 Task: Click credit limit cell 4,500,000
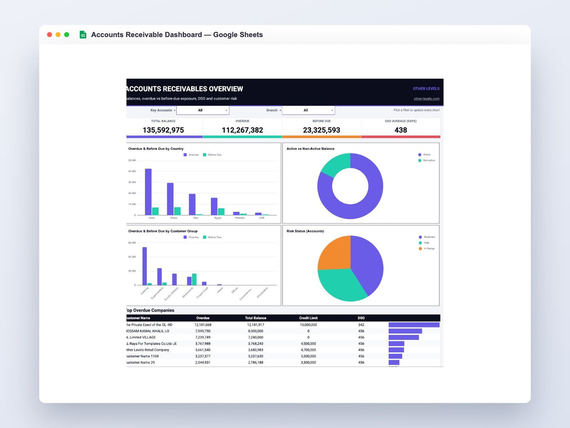[x=308, y=343]
